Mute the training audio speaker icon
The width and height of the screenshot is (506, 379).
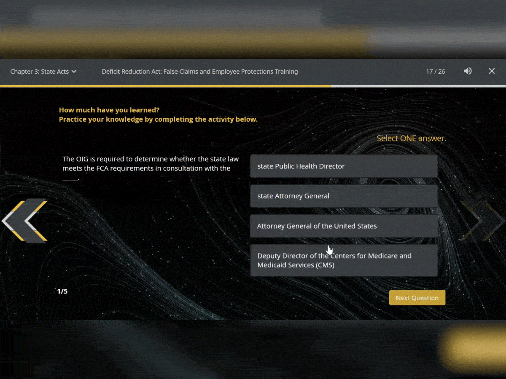pos(468,72)
